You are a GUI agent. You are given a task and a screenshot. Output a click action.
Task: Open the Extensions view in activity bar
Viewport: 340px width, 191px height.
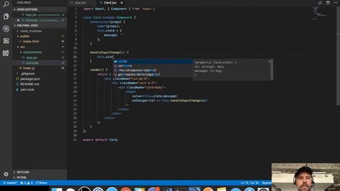[x=6, y=41]
